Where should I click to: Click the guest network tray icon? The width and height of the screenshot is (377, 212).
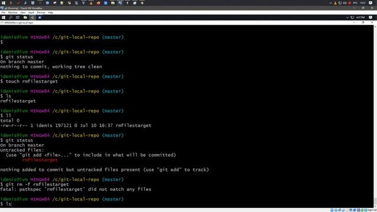point(352,18)
